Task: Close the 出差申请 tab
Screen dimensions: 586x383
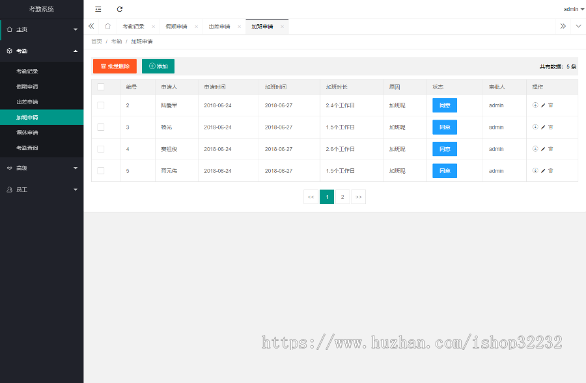Action: click(239, 27)
